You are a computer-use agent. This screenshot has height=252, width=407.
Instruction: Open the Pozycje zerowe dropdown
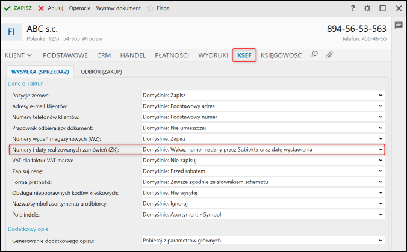pyautogui.click(x=263, y=95)
